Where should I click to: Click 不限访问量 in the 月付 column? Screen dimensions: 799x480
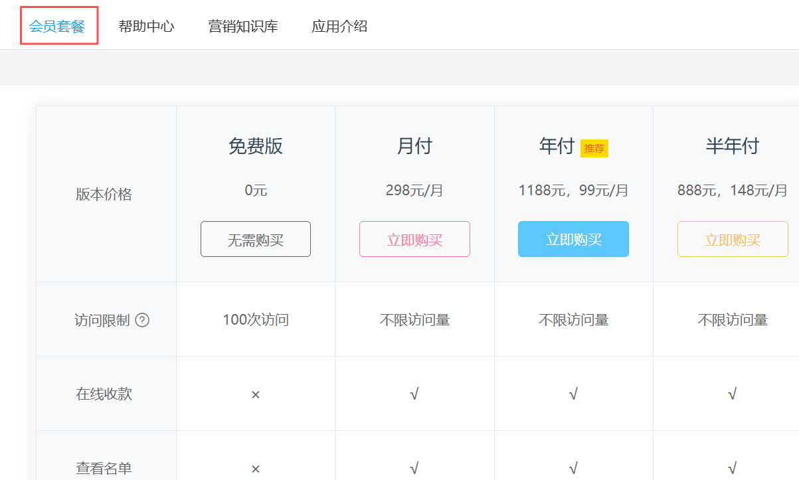(414, 320)
